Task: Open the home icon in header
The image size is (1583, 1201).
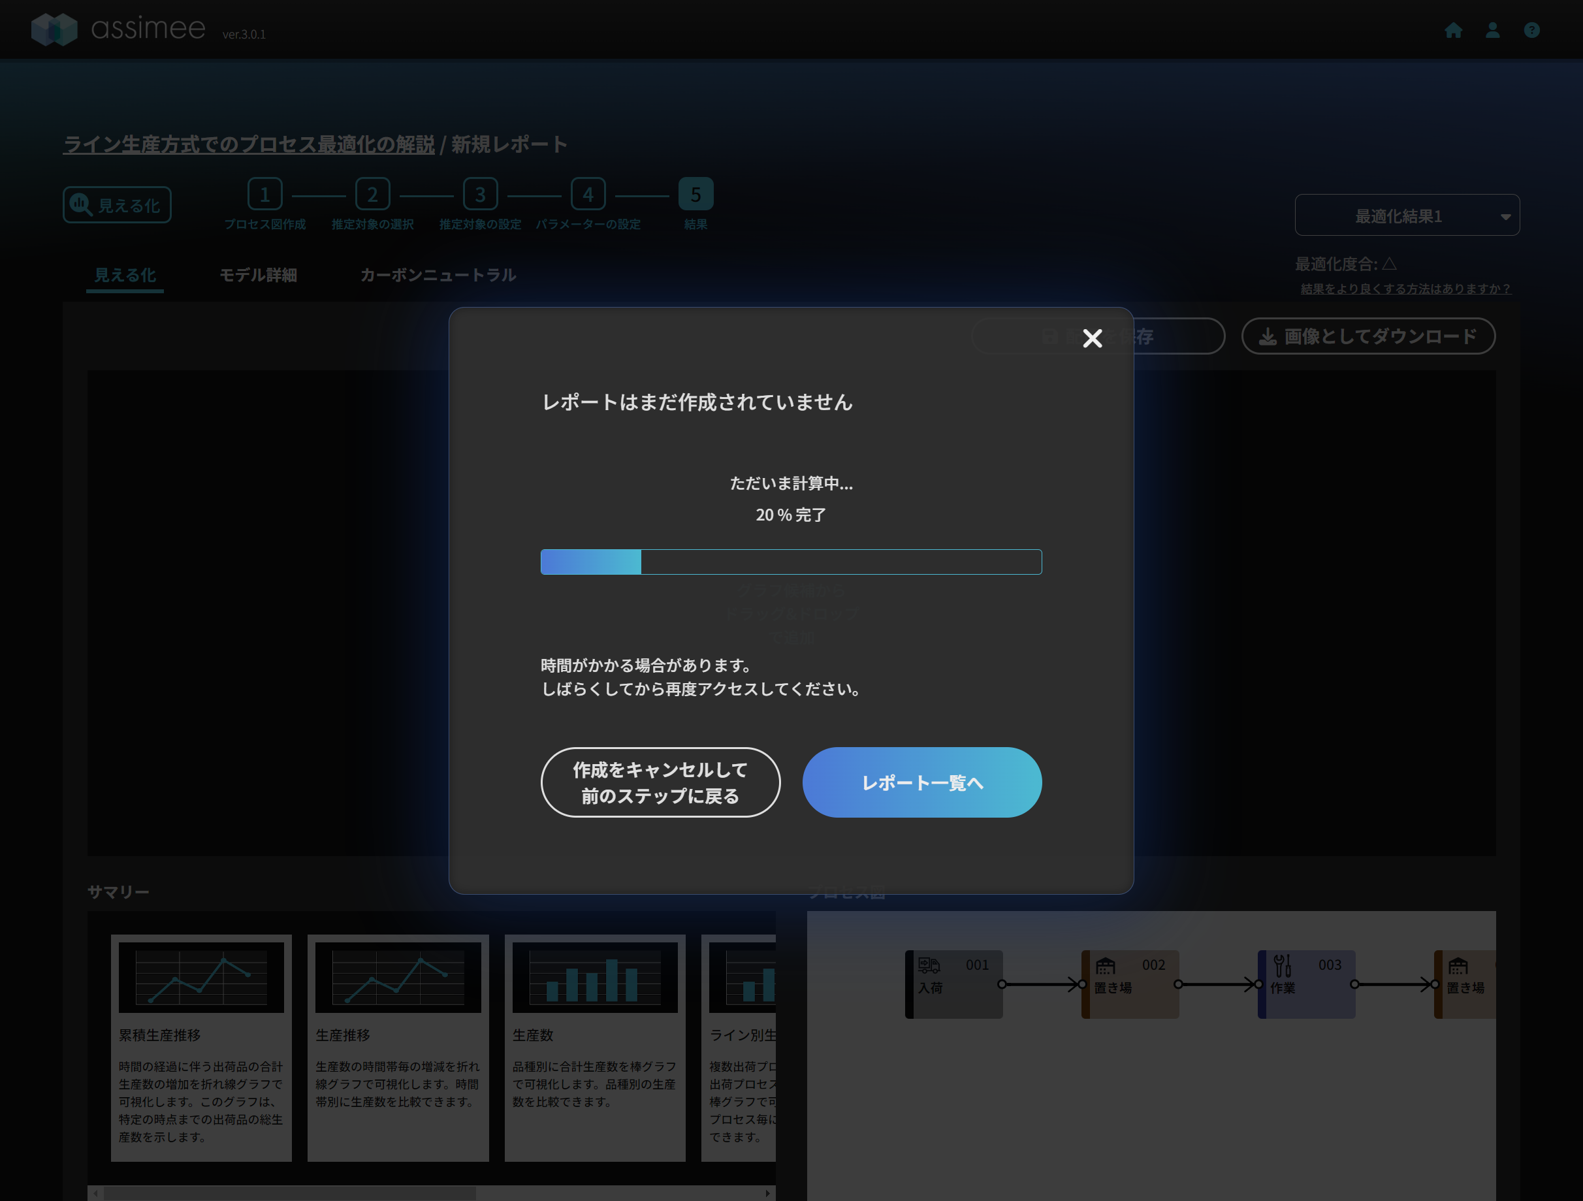Action: pos(1453,30)
